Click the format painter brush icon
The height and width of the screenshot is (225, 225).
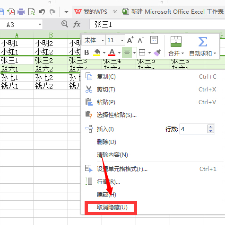[x=157, y=53]
